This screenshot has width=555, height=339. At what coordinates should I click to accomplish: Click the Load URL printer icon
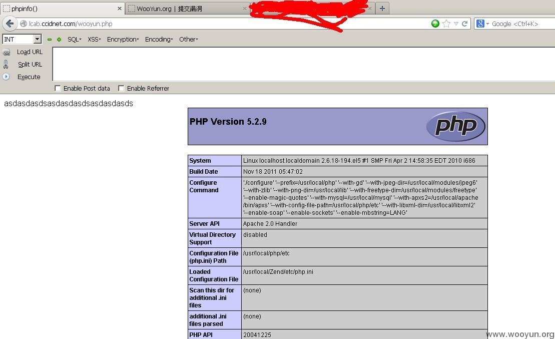coord(7,53)
